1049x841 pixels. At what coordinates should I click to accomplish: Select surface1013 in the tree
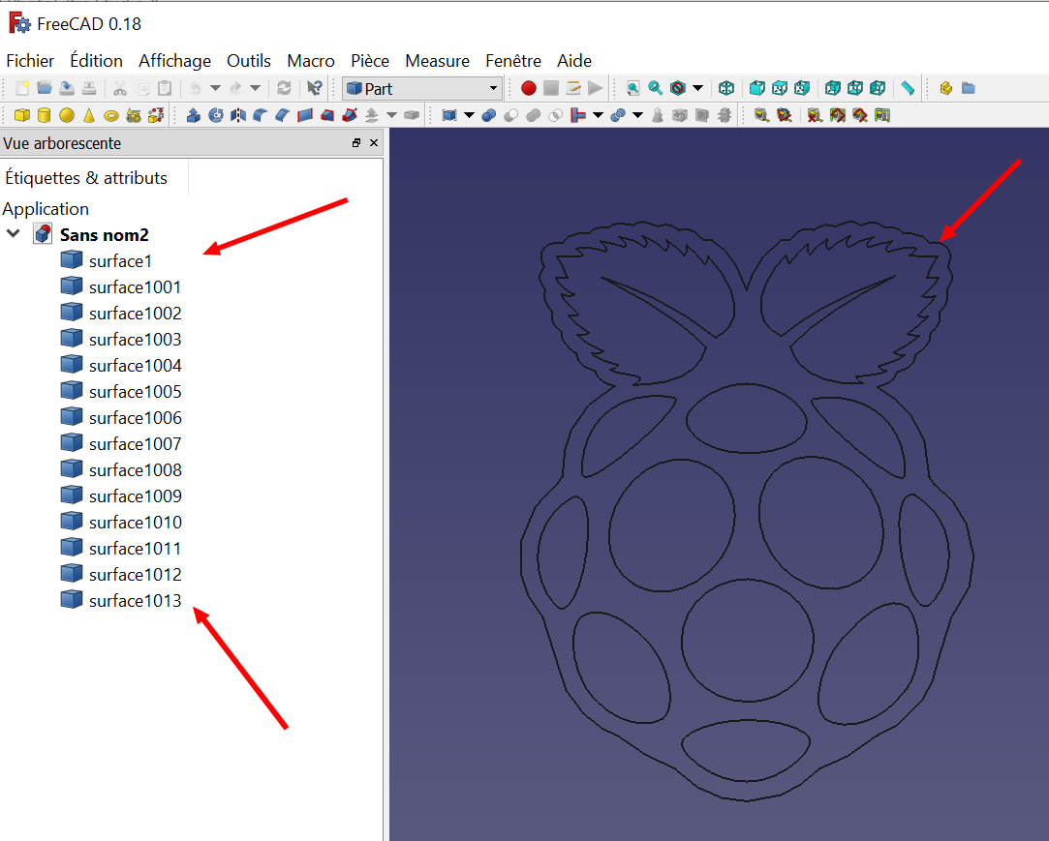pos(136,600)
